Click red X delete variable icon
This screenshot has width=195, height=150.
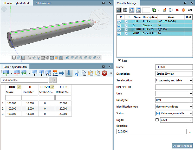click(x=177, y=10)
